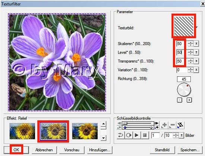The height and width of the screenshot is (156, 205).
Task: Open the Bilder count slider dropdown
Action: click(182, 136)
